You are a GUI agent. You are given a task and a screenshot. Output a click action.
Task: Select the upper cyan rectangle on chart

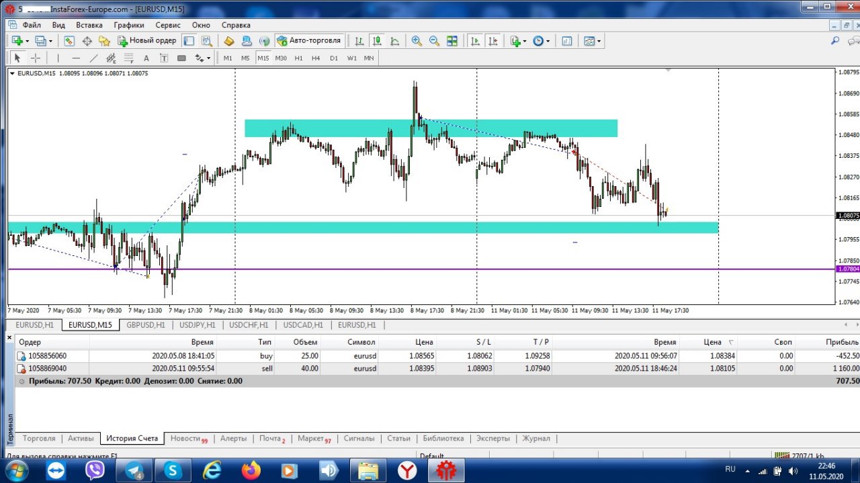pyautogui.click(x=431, y=128)
